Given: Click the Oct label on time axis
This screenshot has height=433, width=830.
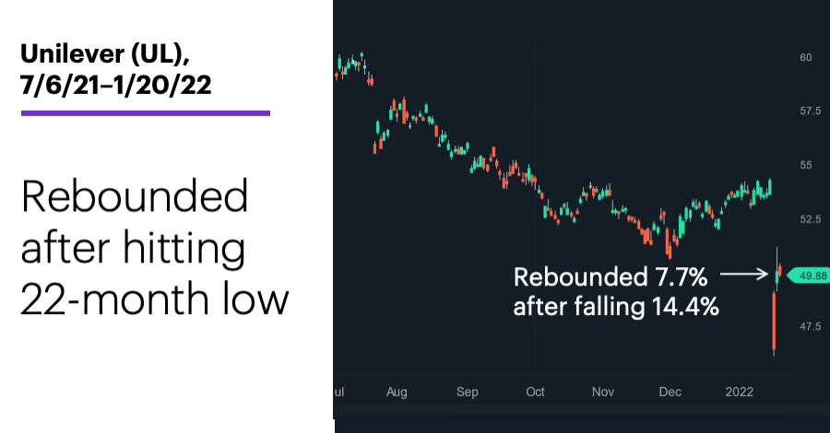Looking at the screenshot, I should (x=535, y=392).
